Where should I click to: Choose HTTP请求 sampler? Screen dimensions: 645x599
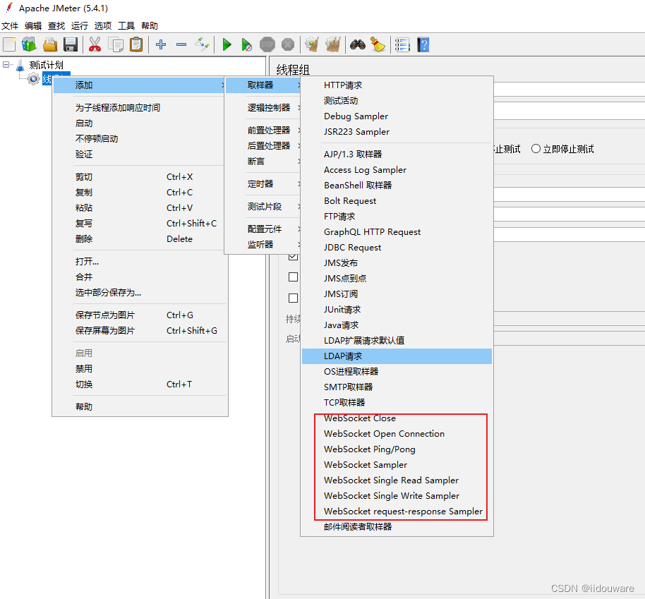tap(397, 85)
